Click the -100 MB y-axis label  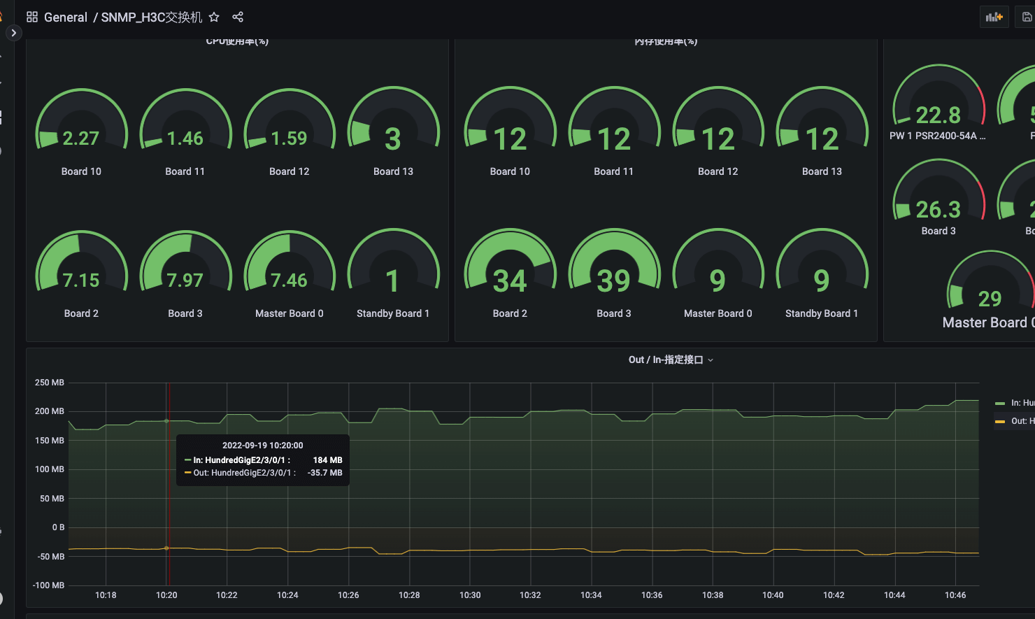tap(48, 585)
